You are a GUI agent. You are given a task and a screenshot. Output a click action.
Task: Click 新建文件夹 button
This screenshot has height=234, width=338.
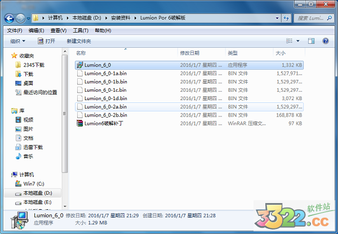click(79, 41)
